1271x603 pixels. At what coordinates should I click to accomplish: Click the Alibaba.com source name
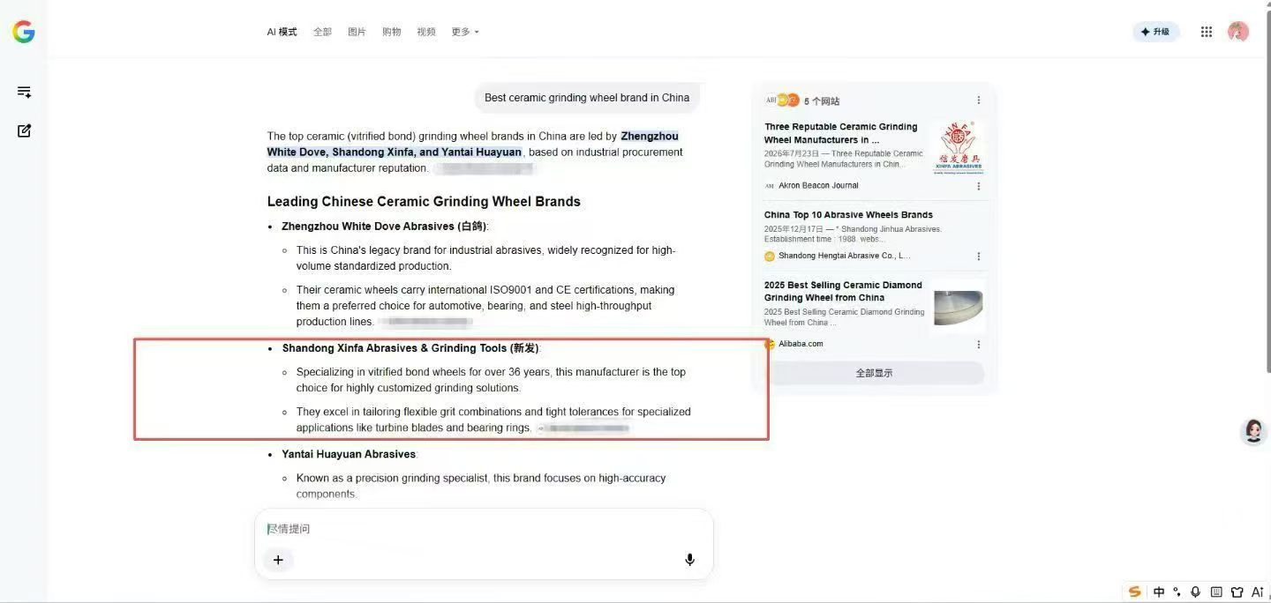tap(801, 344)
